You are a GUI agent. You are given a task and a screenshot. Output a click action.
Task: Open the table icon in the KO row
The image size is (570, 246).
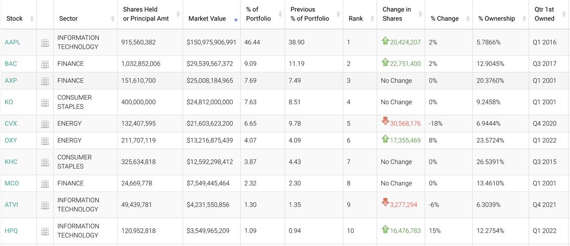(x=45, y=102)
